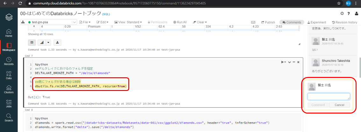This screenshot has width=361, height=132.
Task: Open Workspace in the sidebar
Action: pyautogui.click(x=9, y=47)
